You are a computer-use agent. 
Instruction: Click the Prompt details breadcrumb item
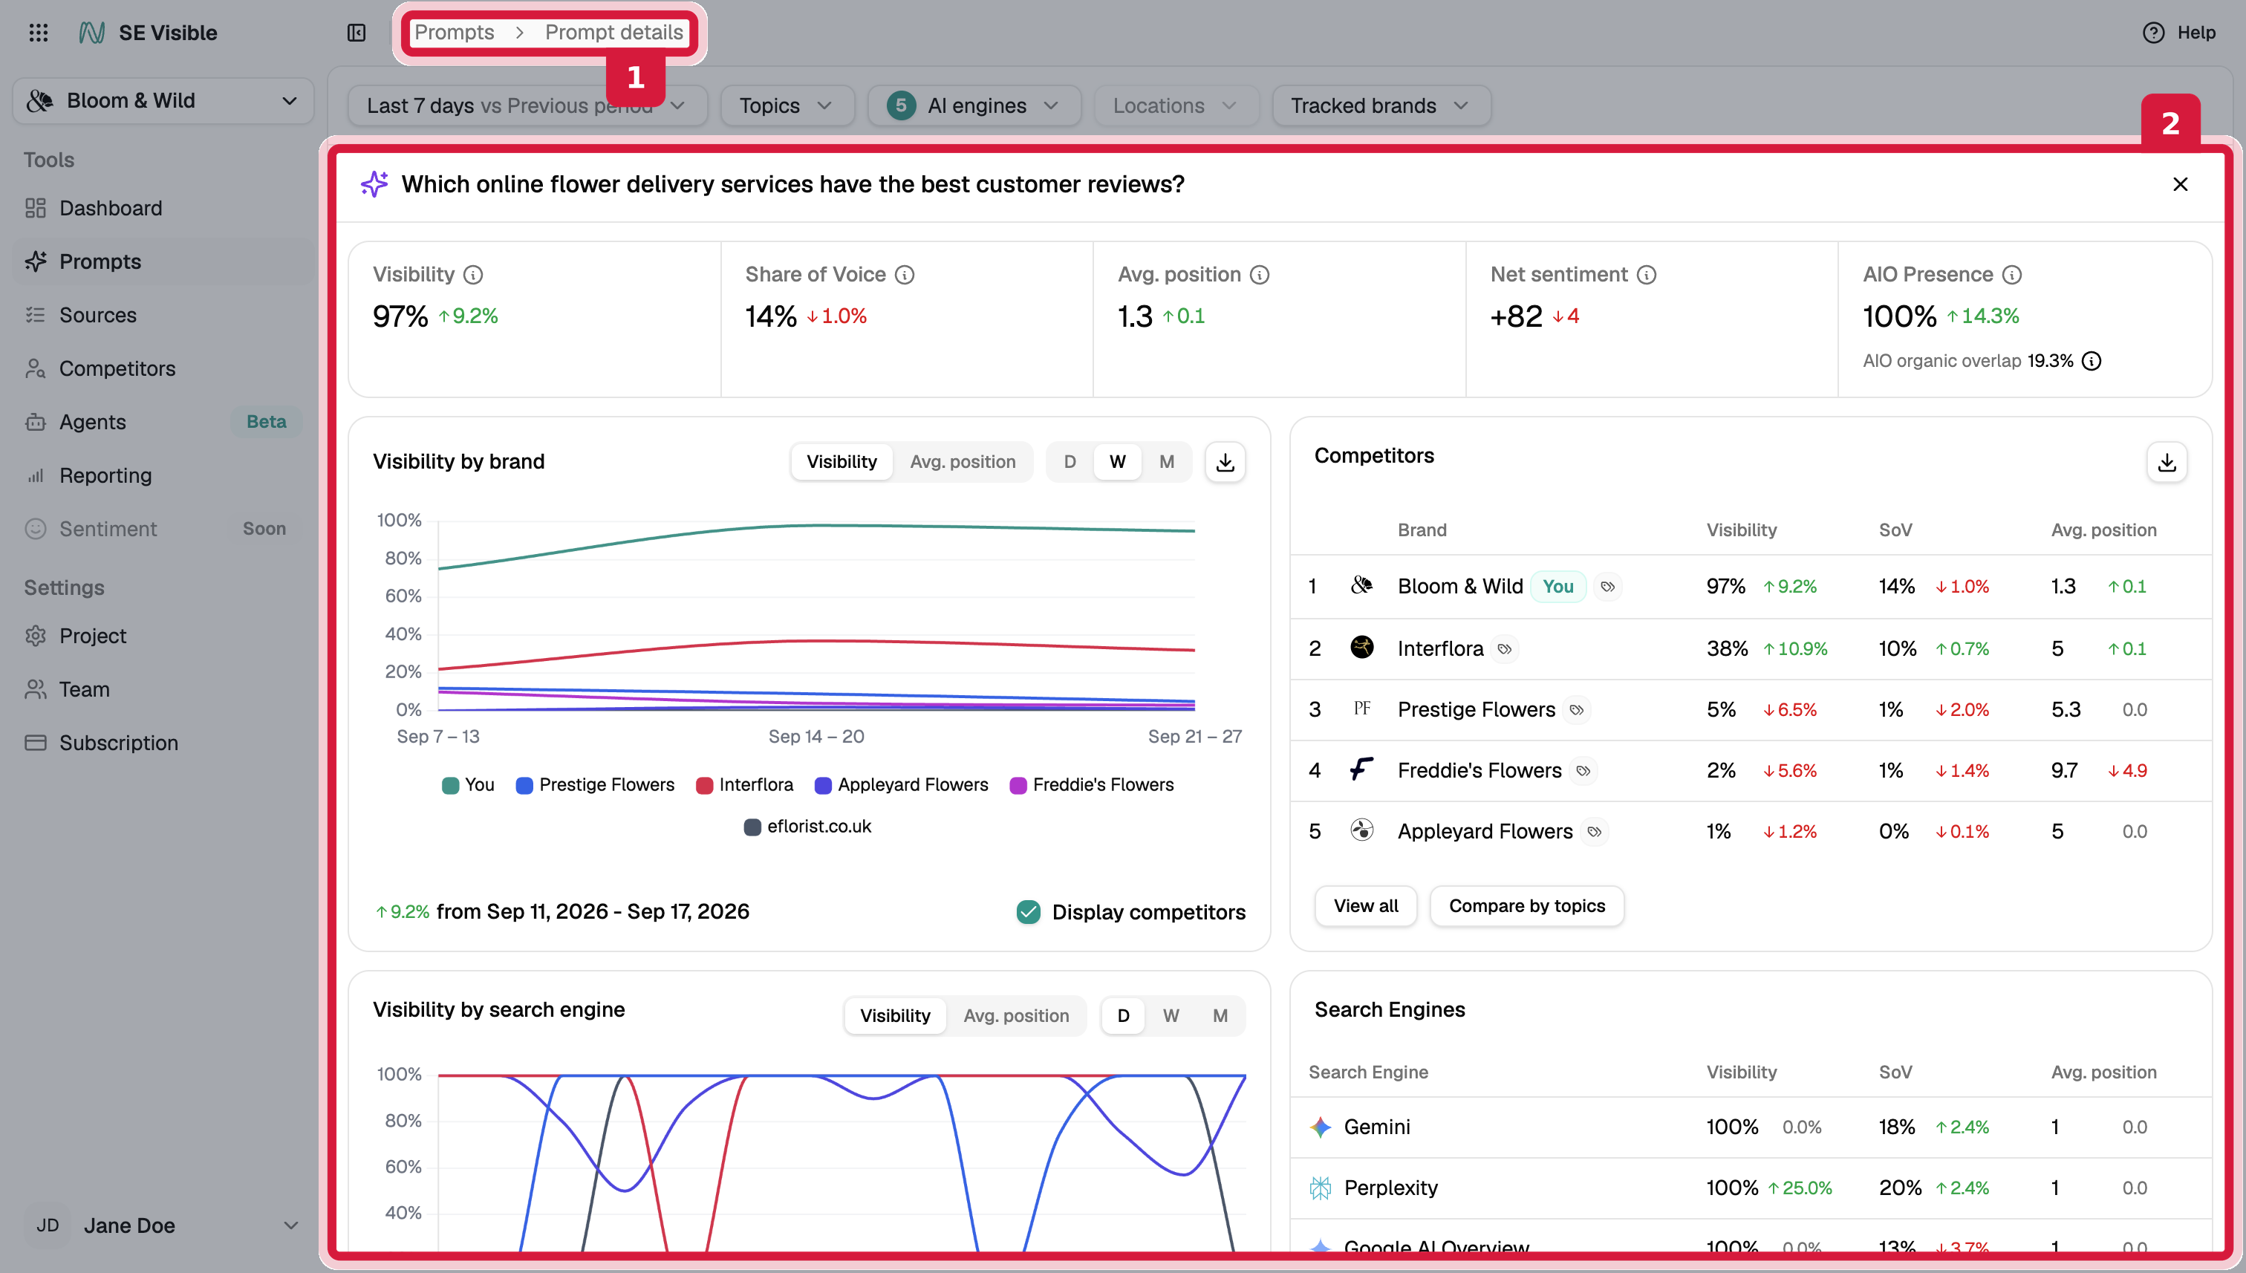(613, 33)
